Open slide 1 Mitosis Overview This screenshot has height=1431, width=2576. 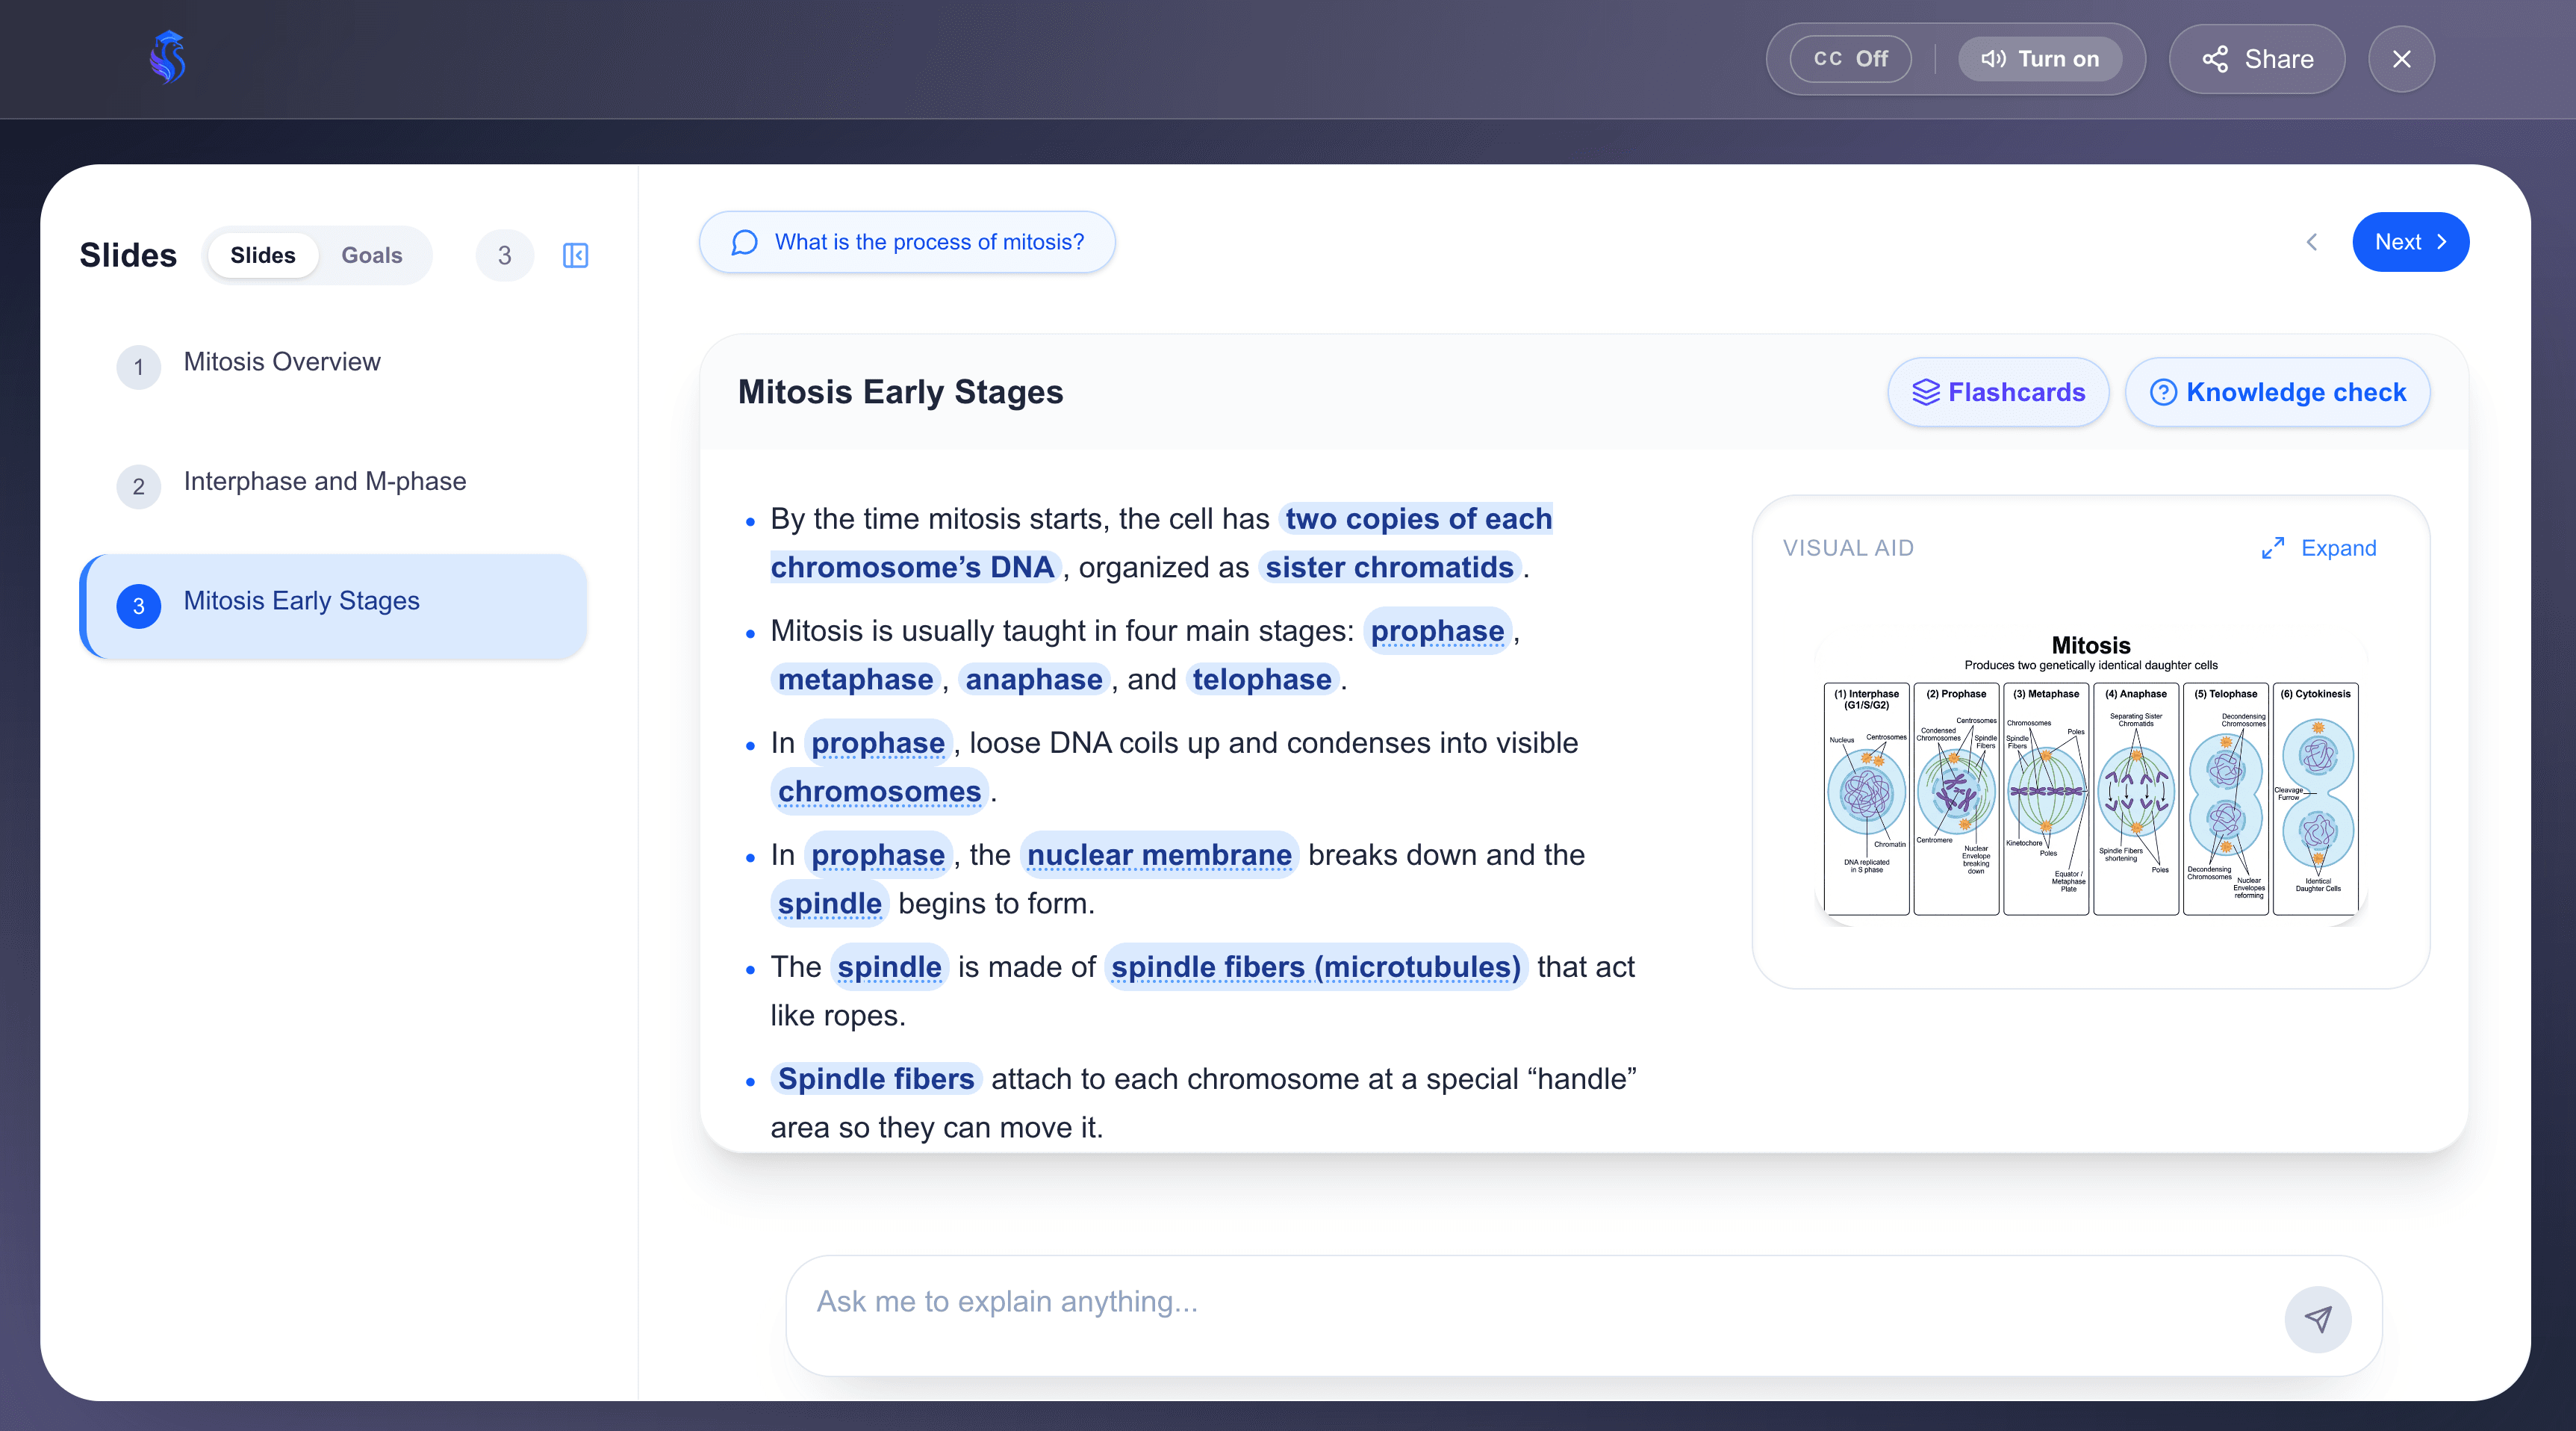282,362
